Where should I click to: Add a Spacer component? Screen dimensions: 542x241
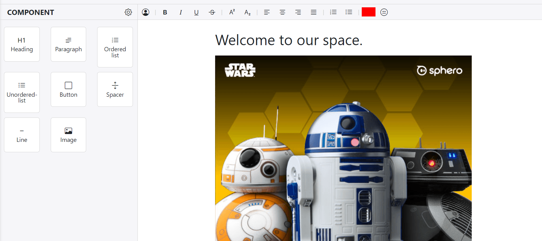[115, 89]
